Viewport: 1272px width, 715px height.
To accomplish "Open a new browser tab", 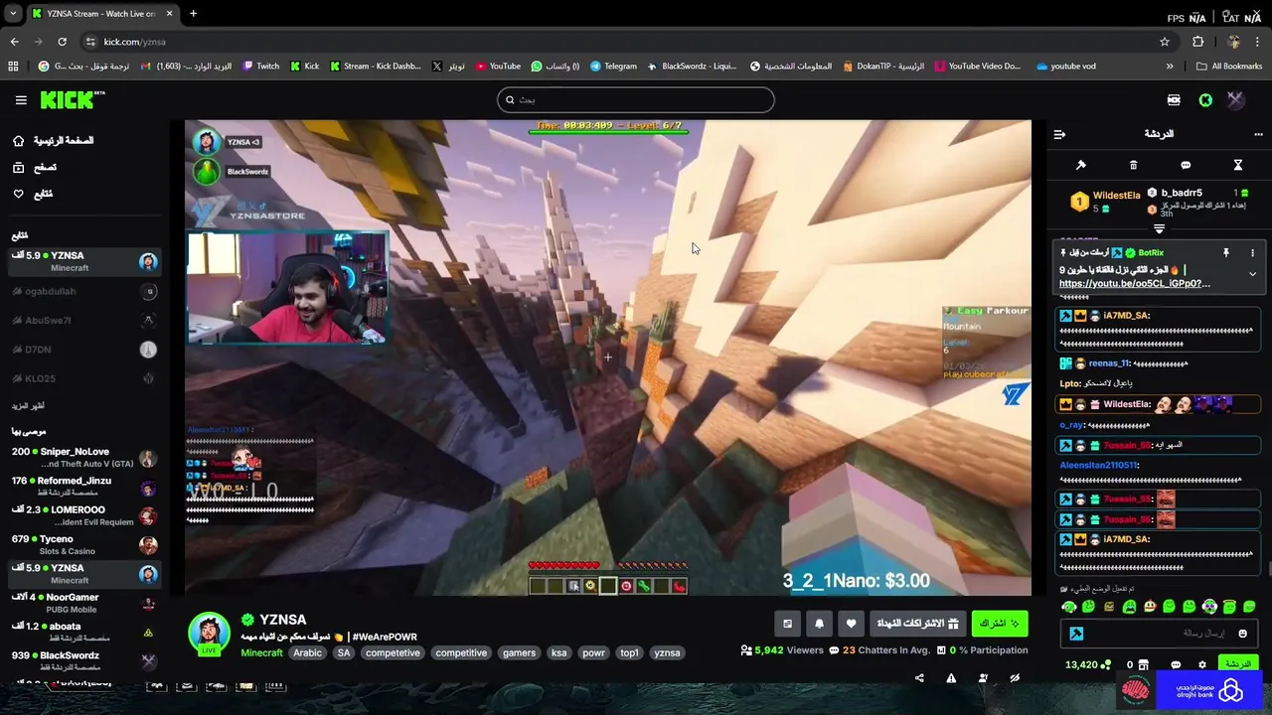I will tap(193, 14).
